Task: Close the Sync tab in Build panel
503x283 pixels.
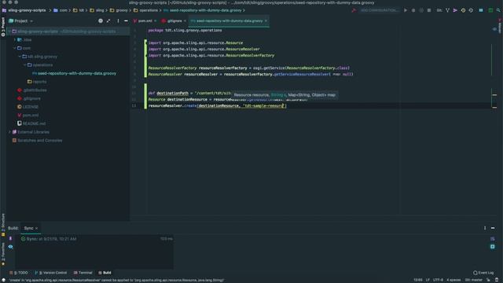Action: pos(37,228)
